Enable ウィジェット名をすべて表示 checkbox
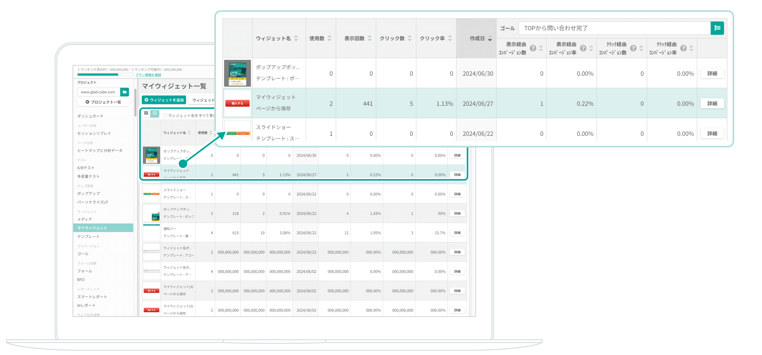This screenshot has height=355, width=762. click(x=165, y=115)
